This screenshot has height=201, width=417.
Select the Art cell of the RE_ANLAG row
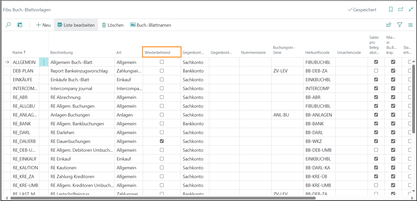pos(128,115)
